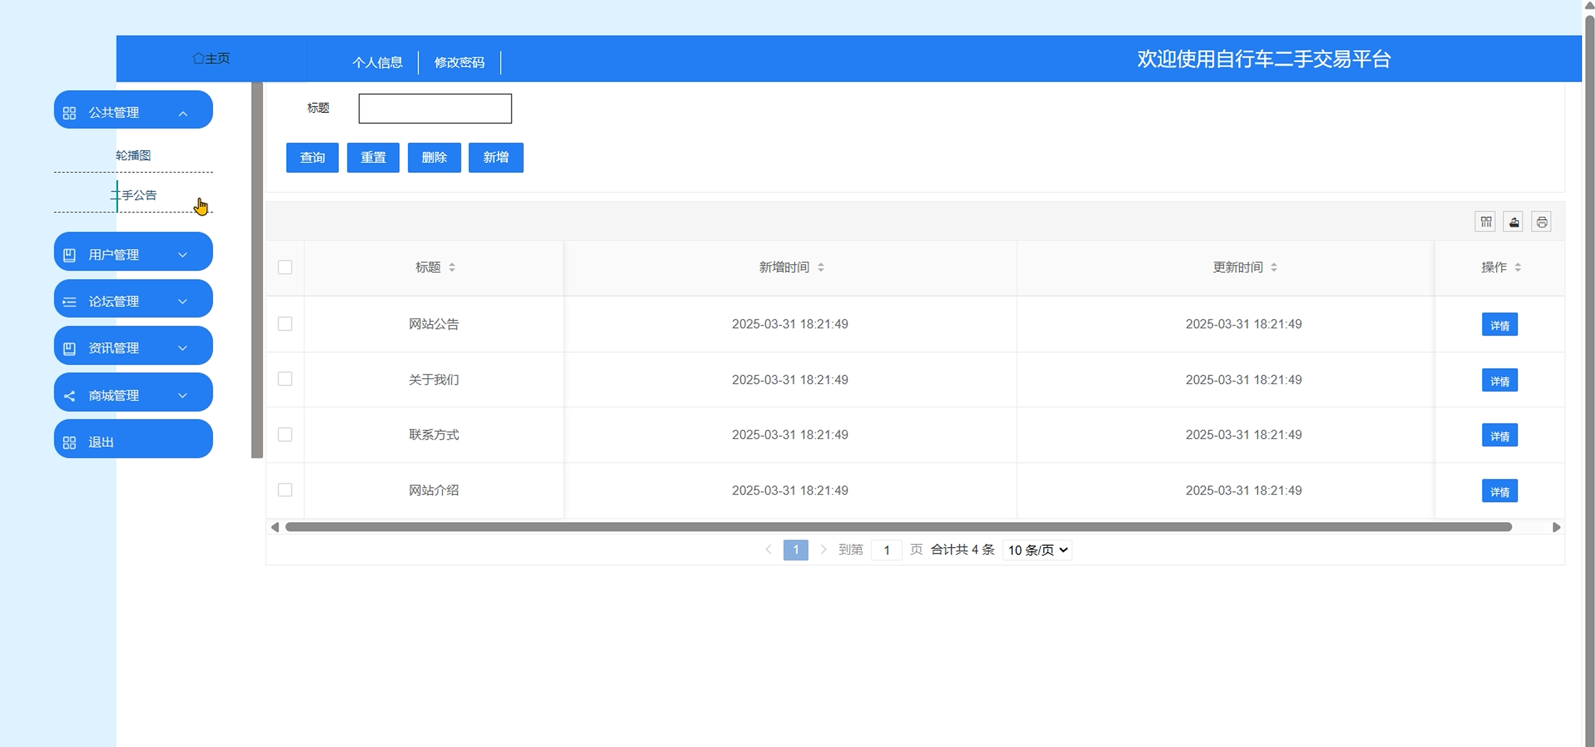Click the next page arrow in pagination

(823, 549)
